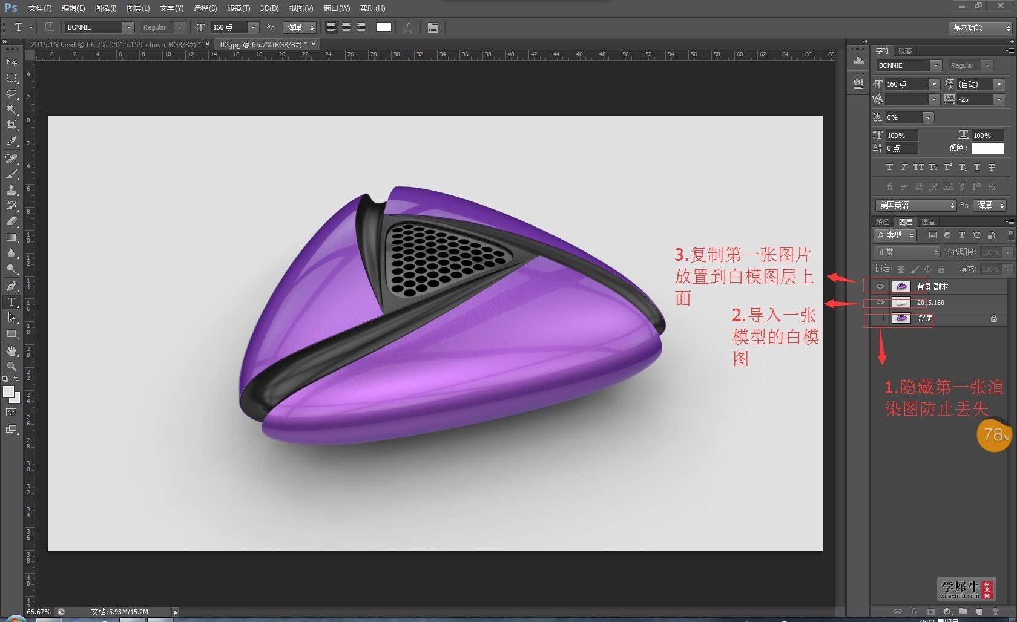Image resolution: width=1017 pixels, height=622 pixels.
Task: Toggle all caps in Character panel
Action: point(918,167)
